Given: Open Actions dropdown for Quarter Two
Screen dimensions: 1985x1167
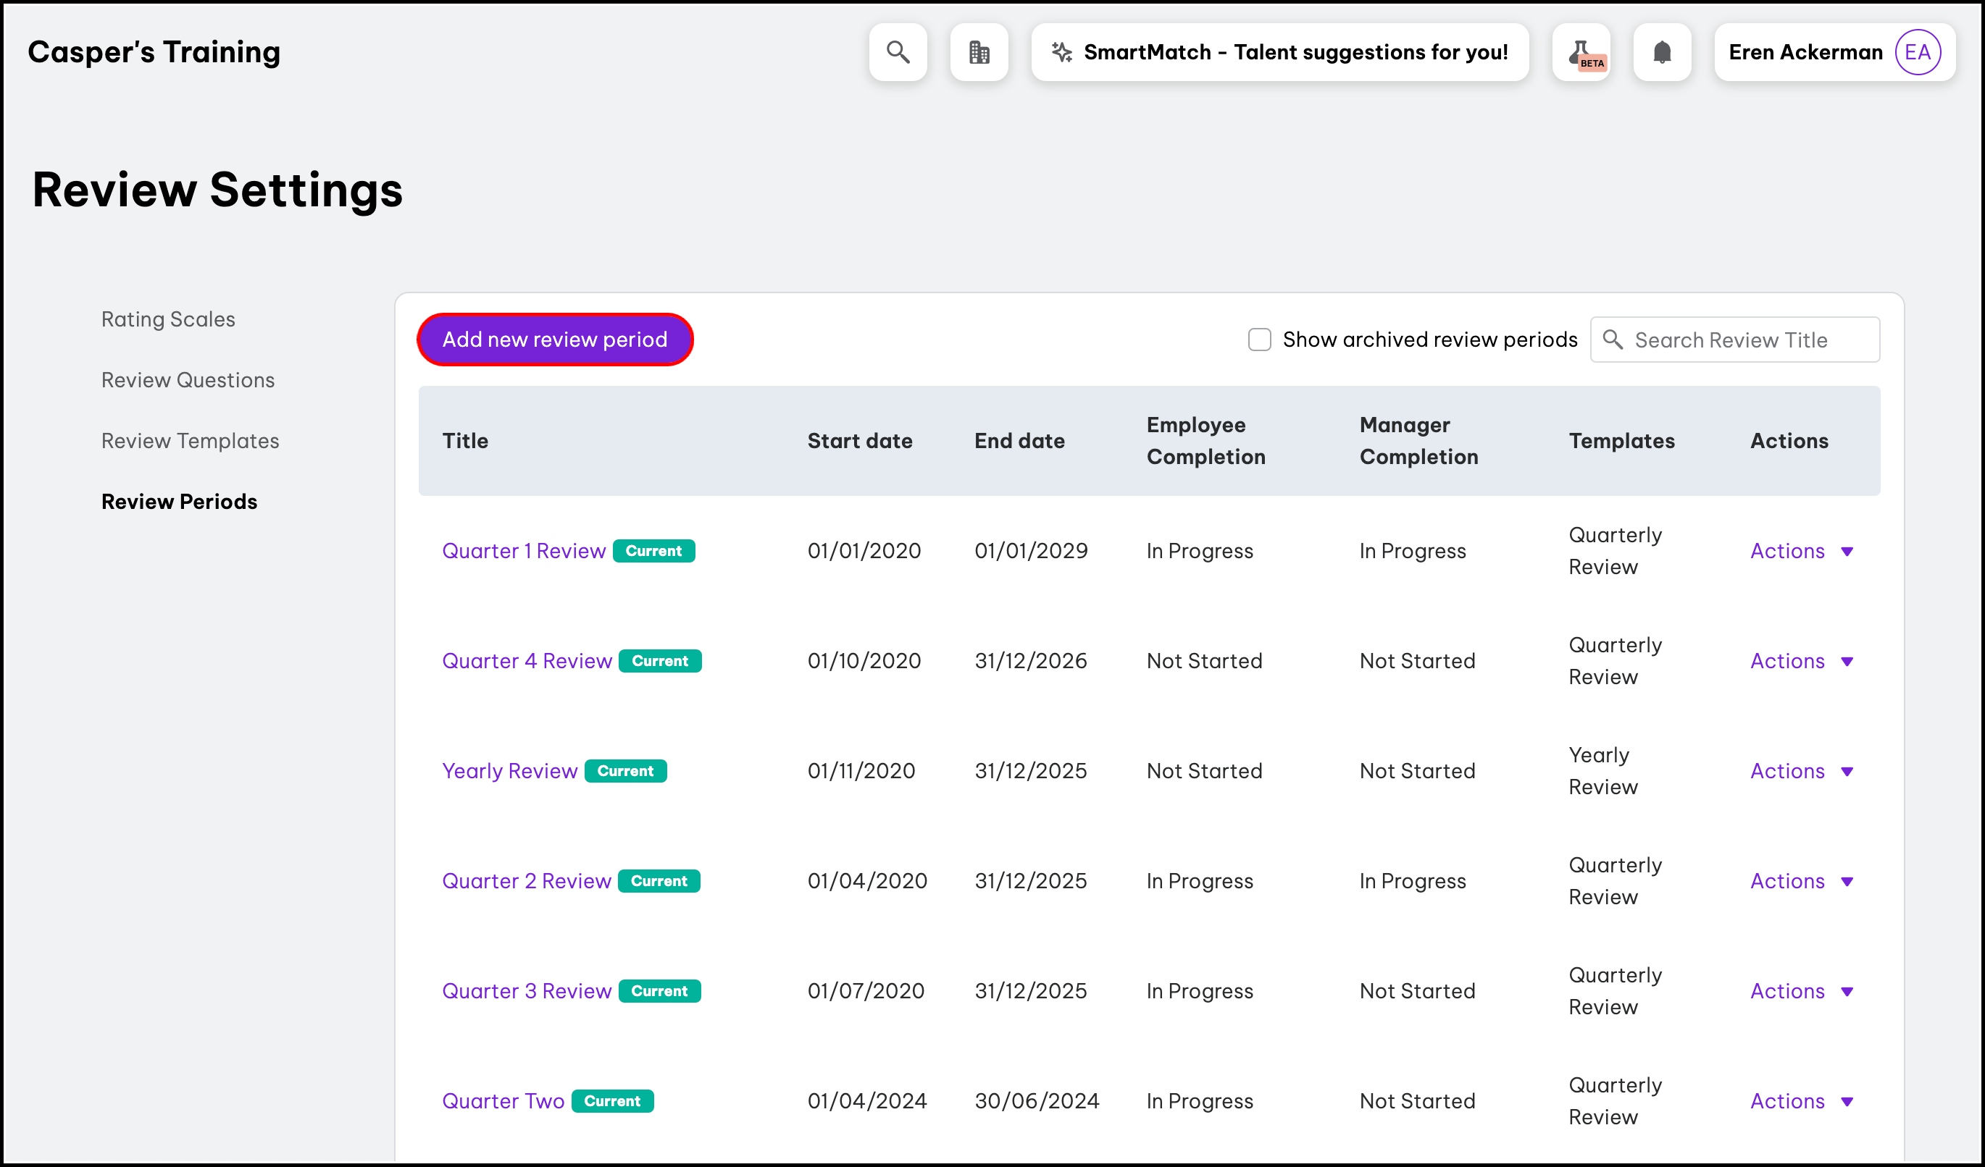Looking at the screenshot, I should (x=1802, y=1101).
